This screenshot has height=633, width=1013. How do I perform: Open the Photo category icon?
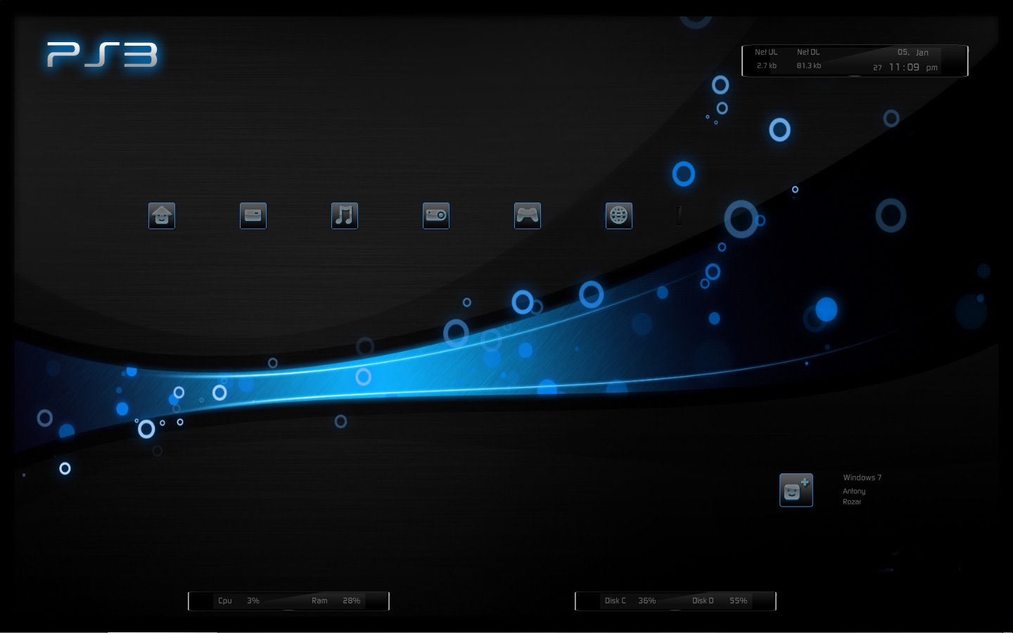click(253, 216)
